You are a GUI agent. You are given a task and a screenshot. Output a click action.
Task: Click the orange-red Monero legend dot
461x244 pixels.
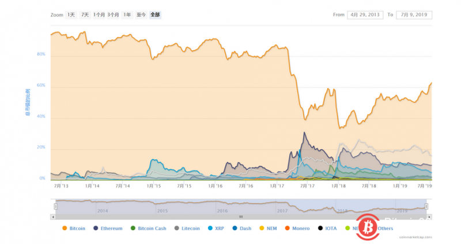pyautogui.click(x=287, y=228)
